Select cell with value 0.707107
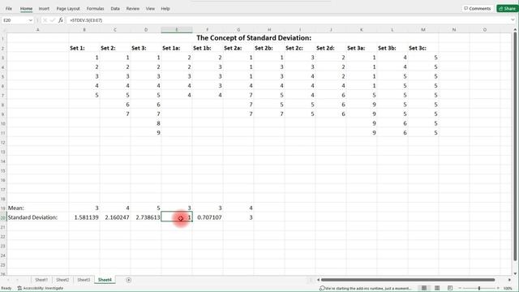Screen dimensions: 519x292 208,217
